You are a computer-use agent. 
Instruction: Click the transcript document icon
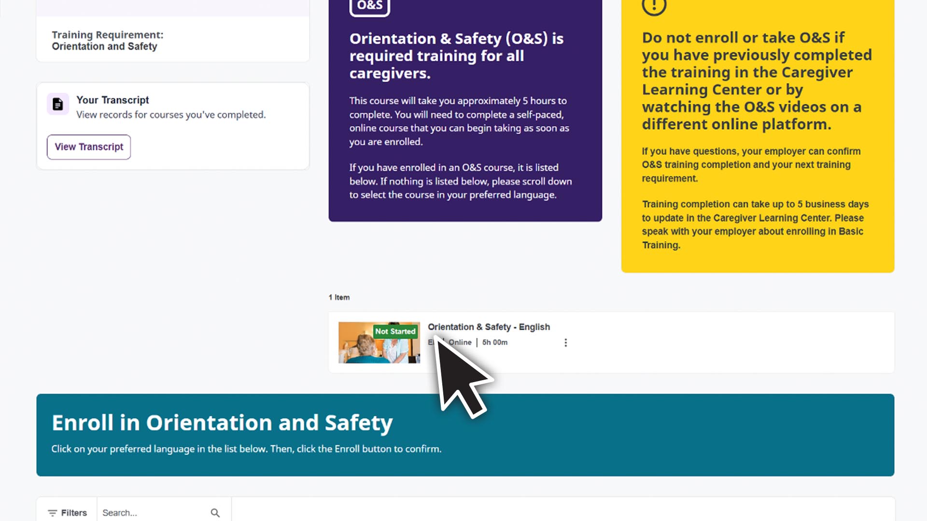pos(58,104)
